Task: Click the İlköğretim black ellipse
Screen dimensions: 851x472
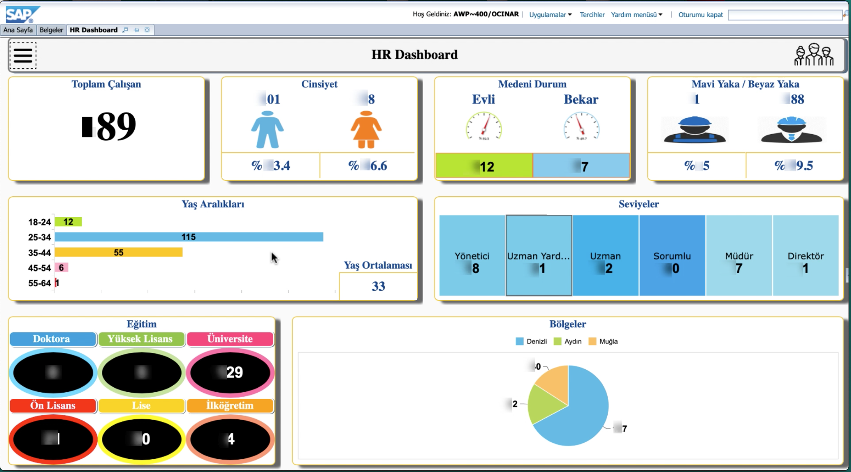Action: (230, 439)
